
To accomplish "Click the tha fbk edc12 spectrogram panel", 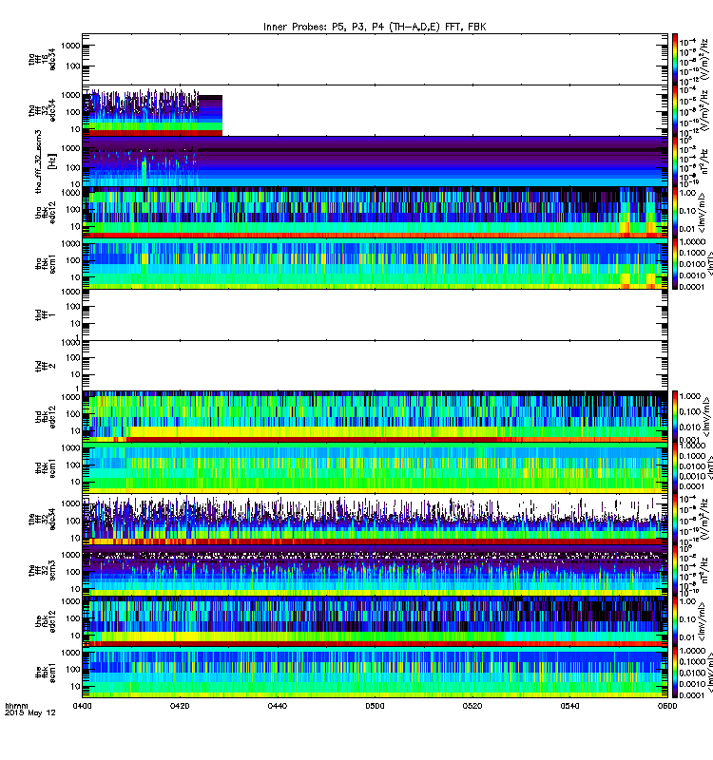I will tap(375, 212).
